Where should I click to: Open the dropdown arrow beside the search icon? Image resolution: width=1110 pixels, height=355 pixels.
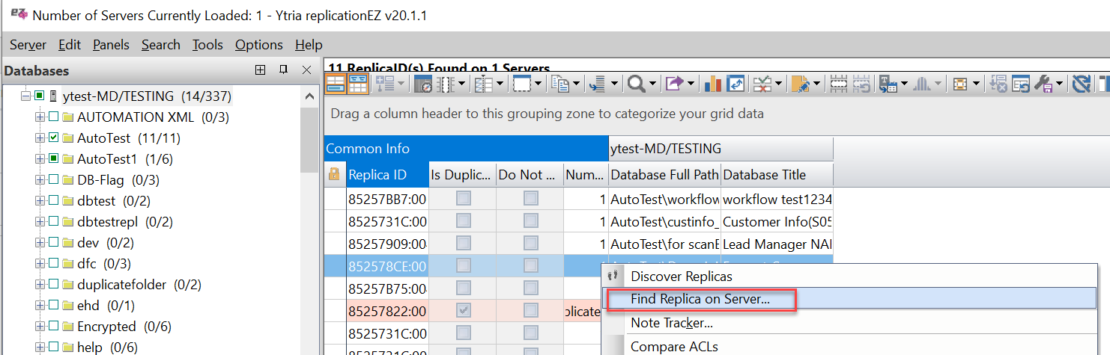coord(653,84)
